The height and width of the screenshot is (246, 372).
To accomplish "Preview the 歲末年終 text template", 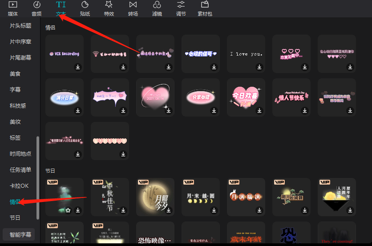I will (x=246, y=233).
